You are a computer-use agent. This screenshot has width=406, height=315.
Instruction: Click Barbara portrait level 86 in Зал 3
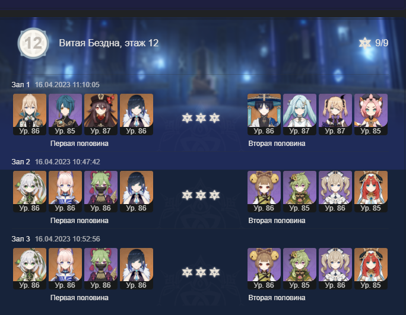pyautogui.click(x=335, y=268)
